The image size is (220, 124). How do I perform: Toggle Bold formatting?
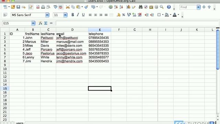(x=73, y=15)
